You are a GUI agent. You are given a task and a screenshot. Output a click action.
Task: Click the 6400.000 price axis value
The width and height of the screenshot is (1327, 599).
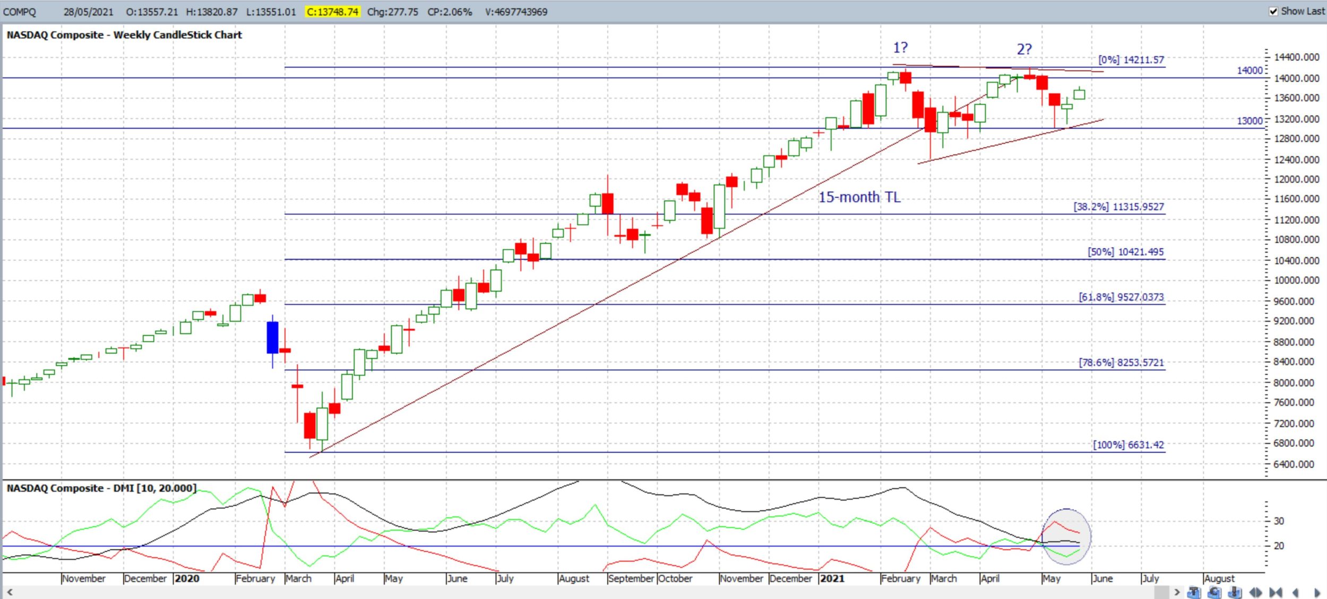(1294, 464)
